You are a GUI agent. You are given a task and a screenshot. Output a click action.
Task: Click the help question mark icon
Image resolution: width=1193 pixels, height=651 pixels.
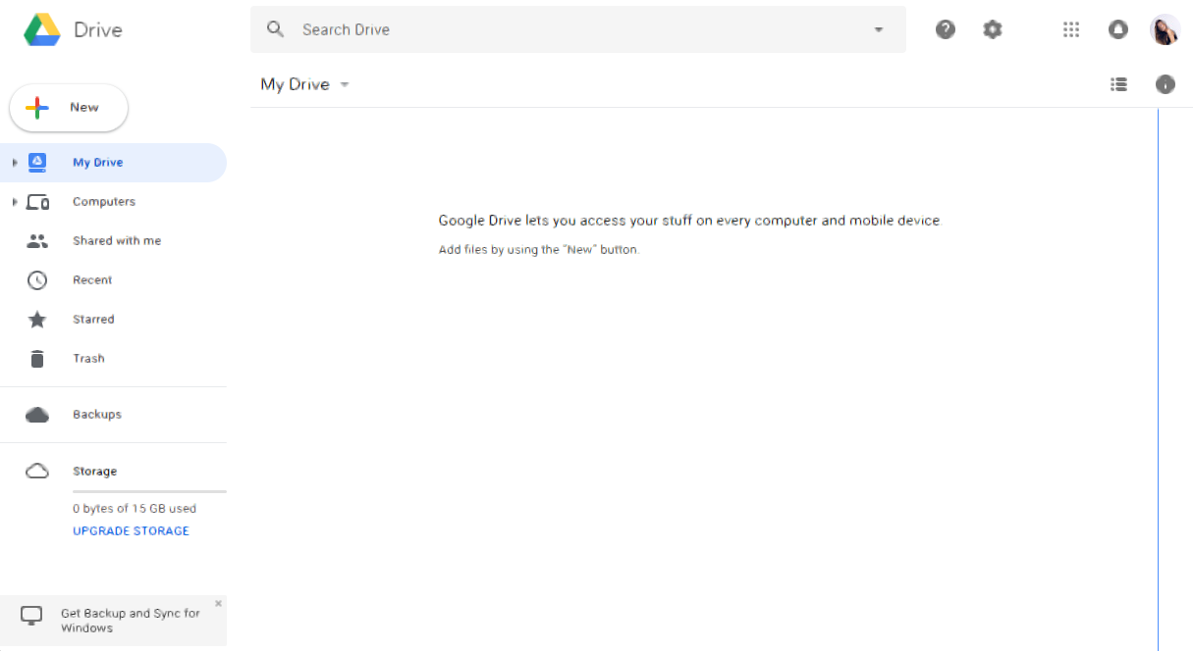[x=946, y=29]
